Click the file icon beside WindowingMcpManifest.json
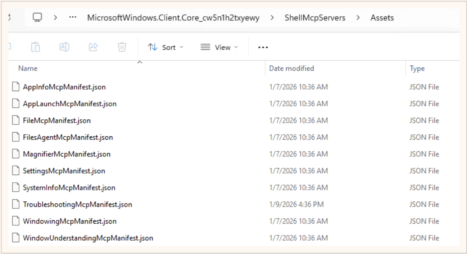 [15, 221]
